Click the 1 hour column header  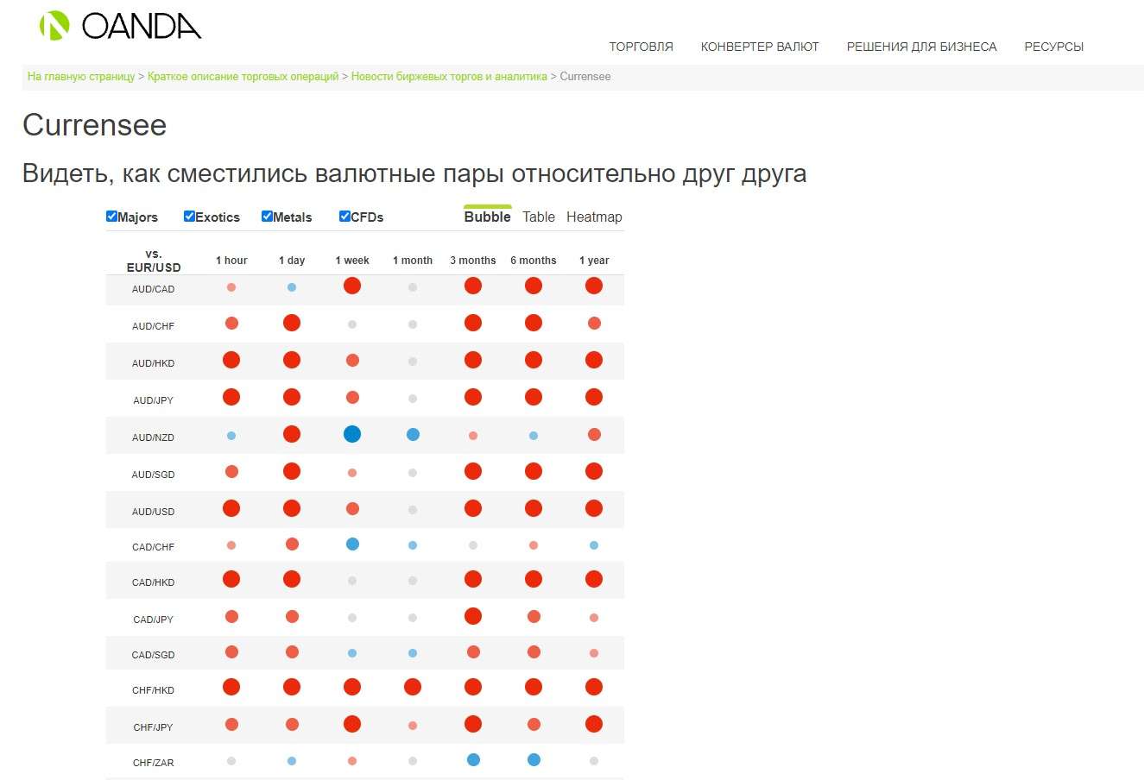tap(231, 261)
